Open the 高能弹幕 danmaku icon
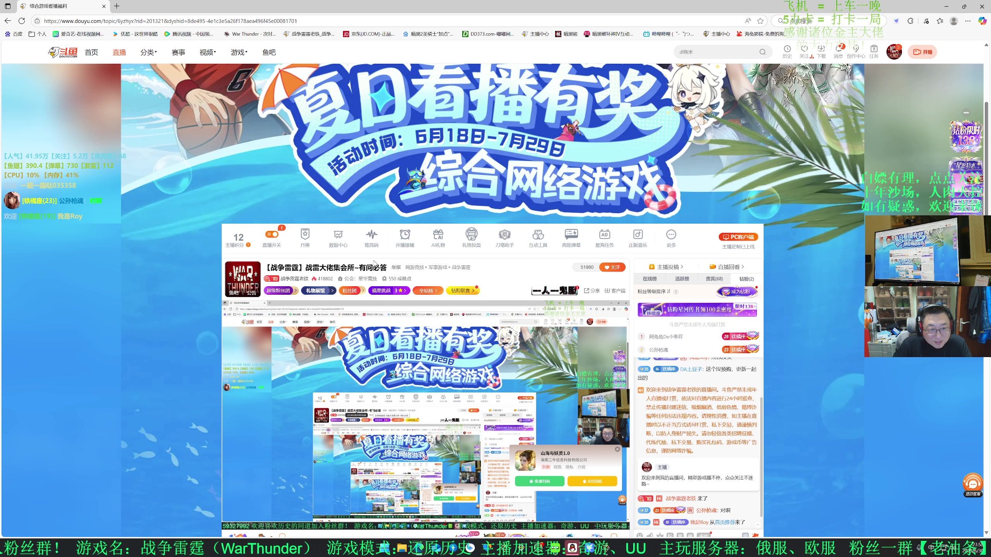991x557 pixels. click(571, 237)
